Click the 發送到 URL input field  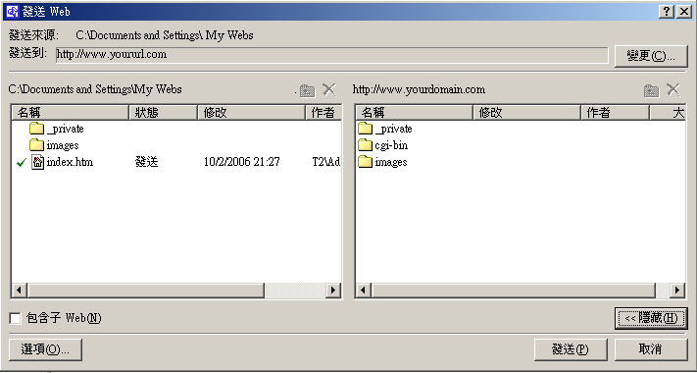click(x=331, y=55)
